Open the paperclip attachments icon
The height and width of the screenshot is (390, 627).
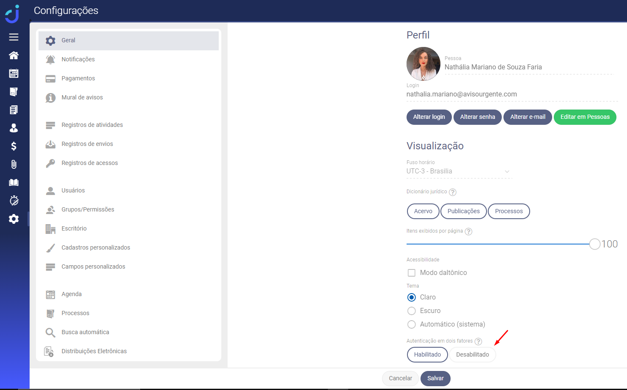[14, 165]
